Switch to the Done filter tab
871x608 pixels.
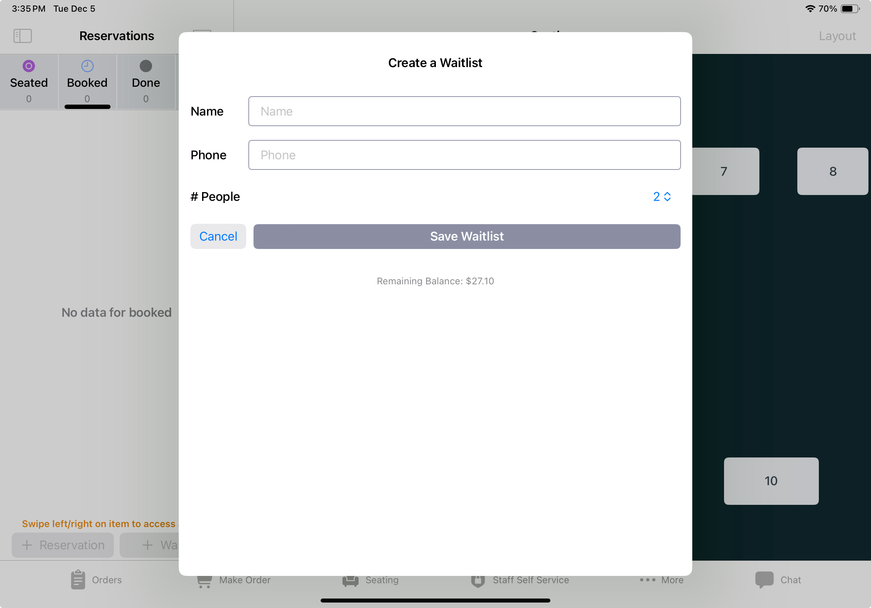point(145,82)
